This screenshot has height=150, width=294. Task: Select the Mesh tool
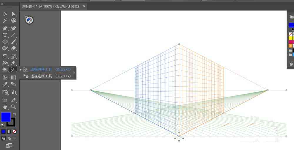tap(5, 77)
